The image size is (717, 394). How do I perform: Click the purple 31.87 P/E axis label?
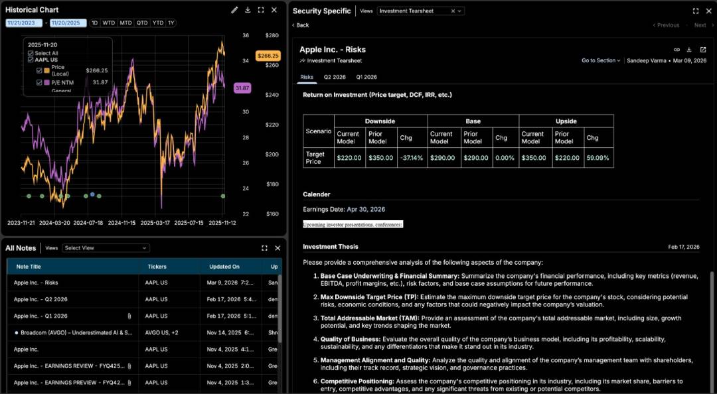click(x=242, y=88)
